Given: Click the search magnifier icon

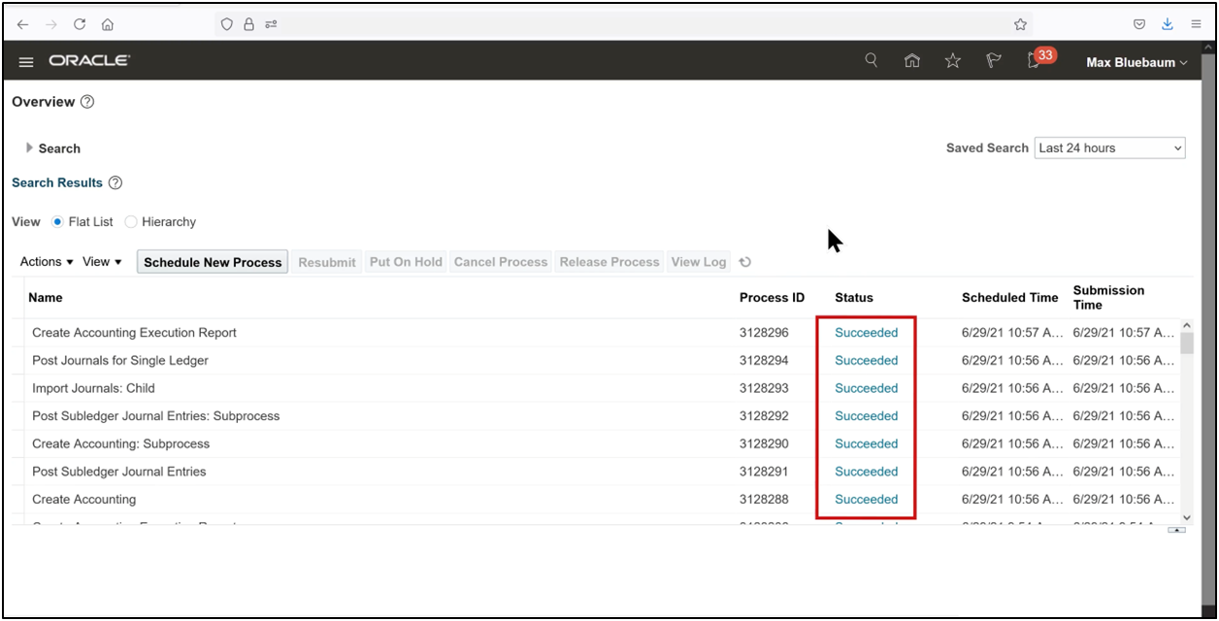Looking at the screenshot, I should (x=871, y=60).
